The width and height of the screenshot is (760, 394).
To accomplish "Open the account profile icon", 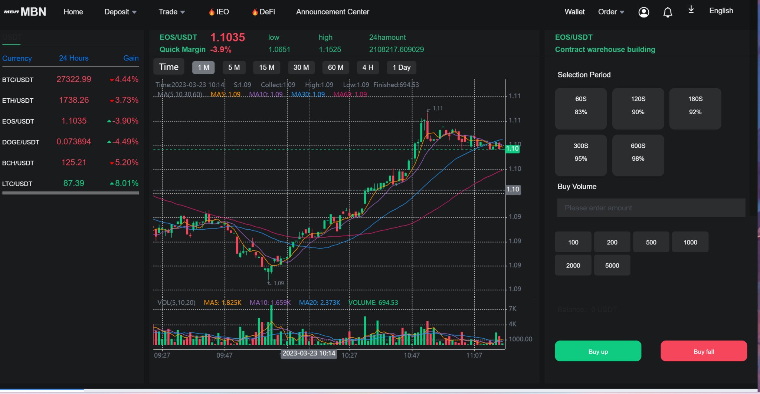I will pos(644,12).
